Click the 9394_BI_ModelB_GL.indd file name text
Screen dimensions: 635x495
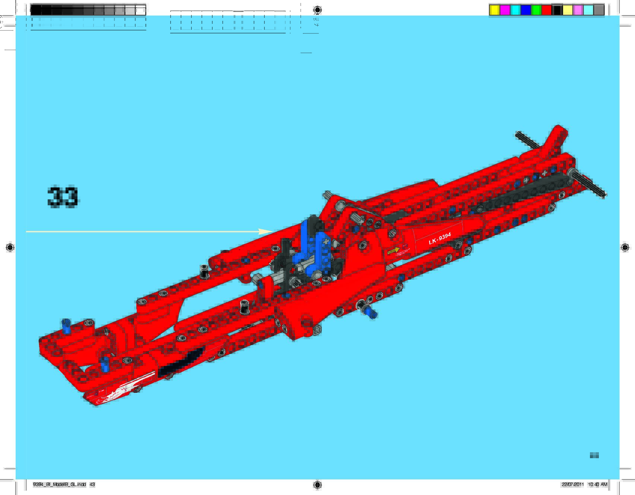pyautogui.click(x=59, y=485)
